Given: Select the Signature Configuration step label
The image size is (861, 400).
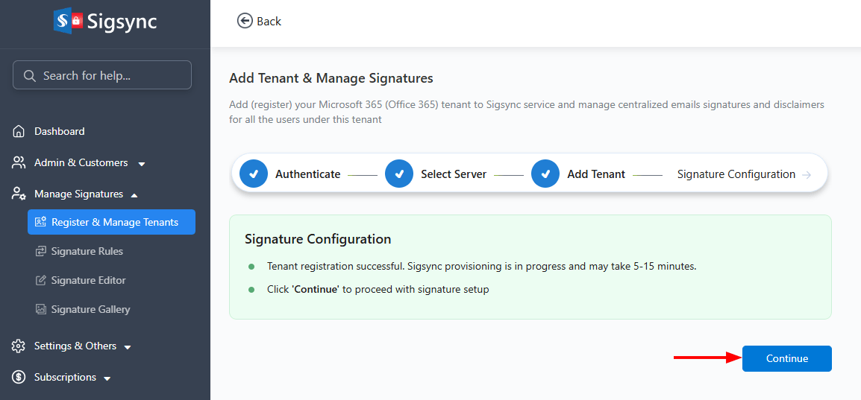Looking at the screenshot, I should pos(736,174).
